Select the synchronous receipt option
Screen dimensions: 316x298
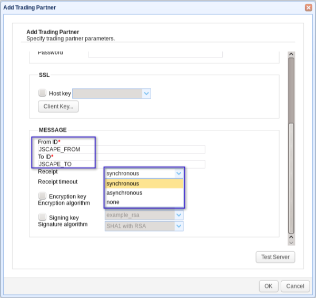tap(144, 183)
